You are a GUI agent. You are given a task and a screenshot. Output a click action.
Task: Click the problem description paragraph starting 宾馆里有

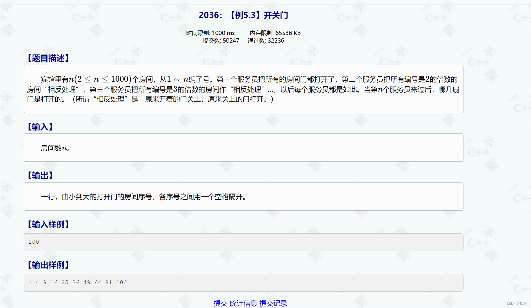click(x=243, y=89)
